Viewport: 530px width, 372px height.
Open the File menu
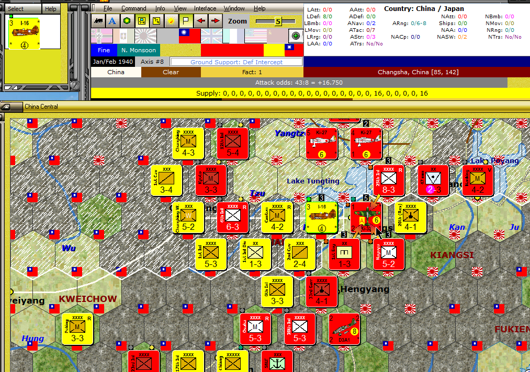108,8
